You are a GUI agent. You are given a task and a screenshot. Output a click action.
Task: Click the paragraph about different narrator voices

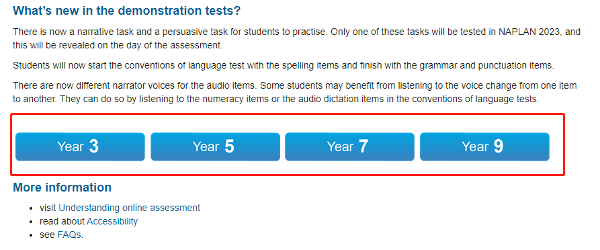coord(295,92)
